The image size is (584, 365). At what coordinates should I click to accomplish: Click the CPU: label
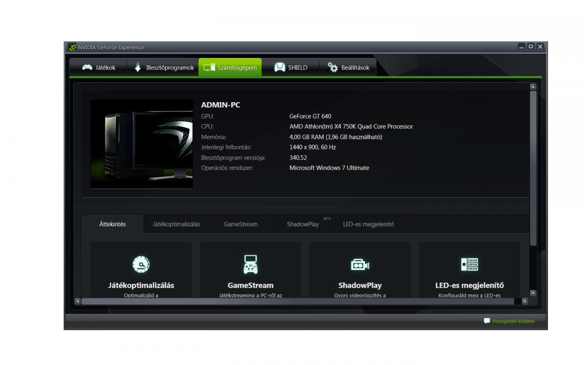207,127
